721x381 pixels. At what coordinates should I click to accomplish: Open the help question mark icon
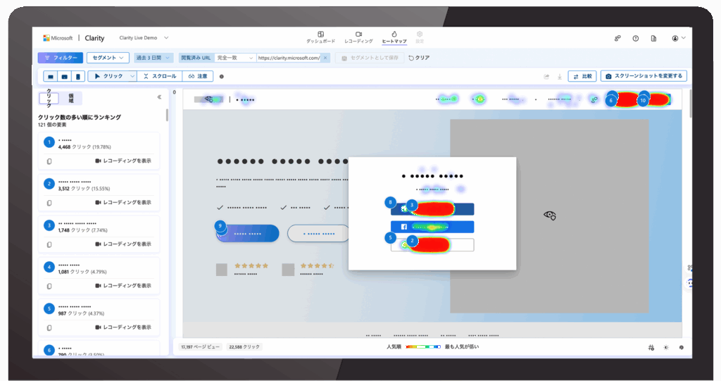click(636, 38)
